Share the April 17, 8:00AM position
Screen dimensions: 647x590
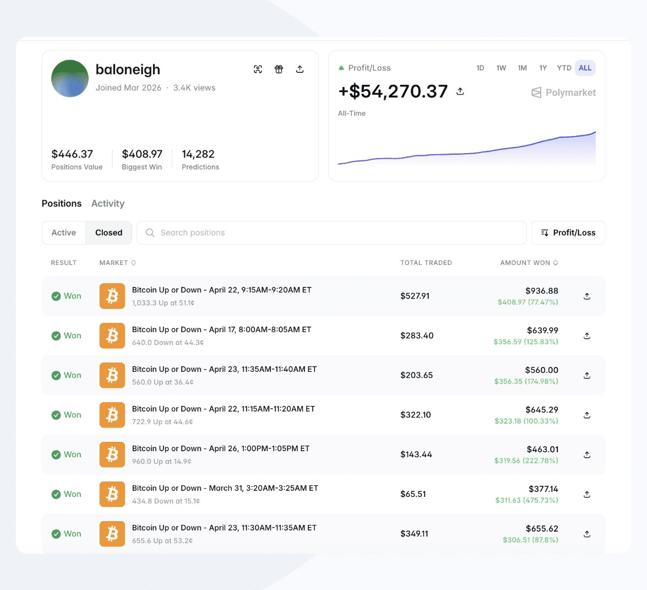587,335
